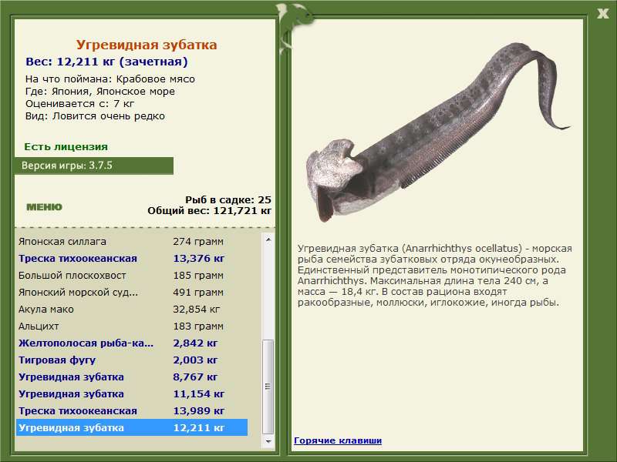
Task: Click the wolf eel fish picture
Action: pyautogui.click(x=437, y=132)
